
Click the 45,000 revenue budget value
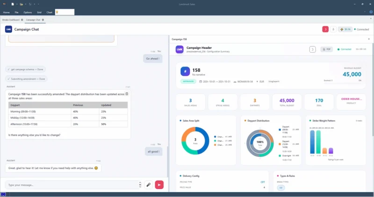pos(352,74)
